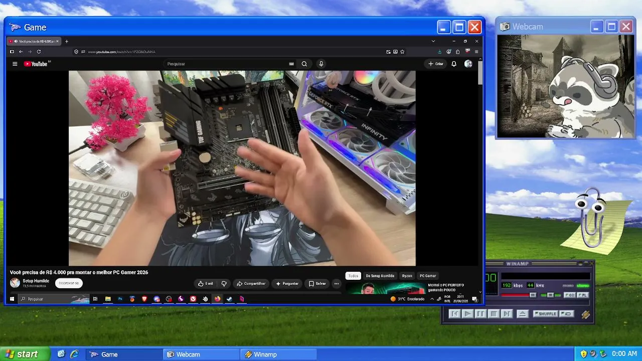Toggle repeat mode in Winamp
Image resolution: width=642 pixels, height=361 pixels.
(x=566, y=314)
